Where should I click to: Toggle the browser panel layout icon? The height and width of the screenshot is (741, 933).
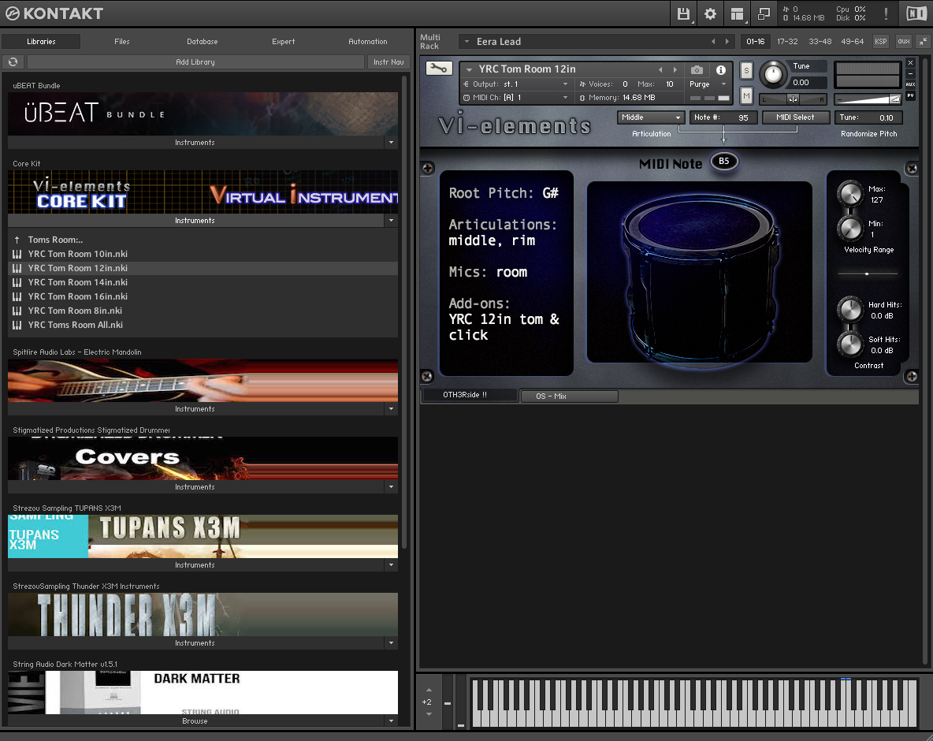738,13
